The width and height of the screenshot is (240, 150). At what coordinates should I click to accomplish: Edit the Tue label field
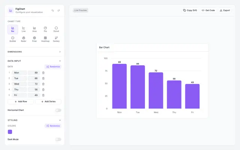point(19,78)
